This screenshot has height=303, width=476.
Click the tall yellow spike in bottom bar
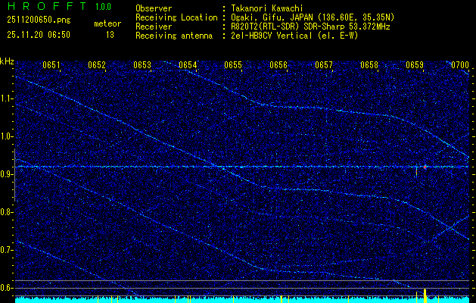coord(425,293)
